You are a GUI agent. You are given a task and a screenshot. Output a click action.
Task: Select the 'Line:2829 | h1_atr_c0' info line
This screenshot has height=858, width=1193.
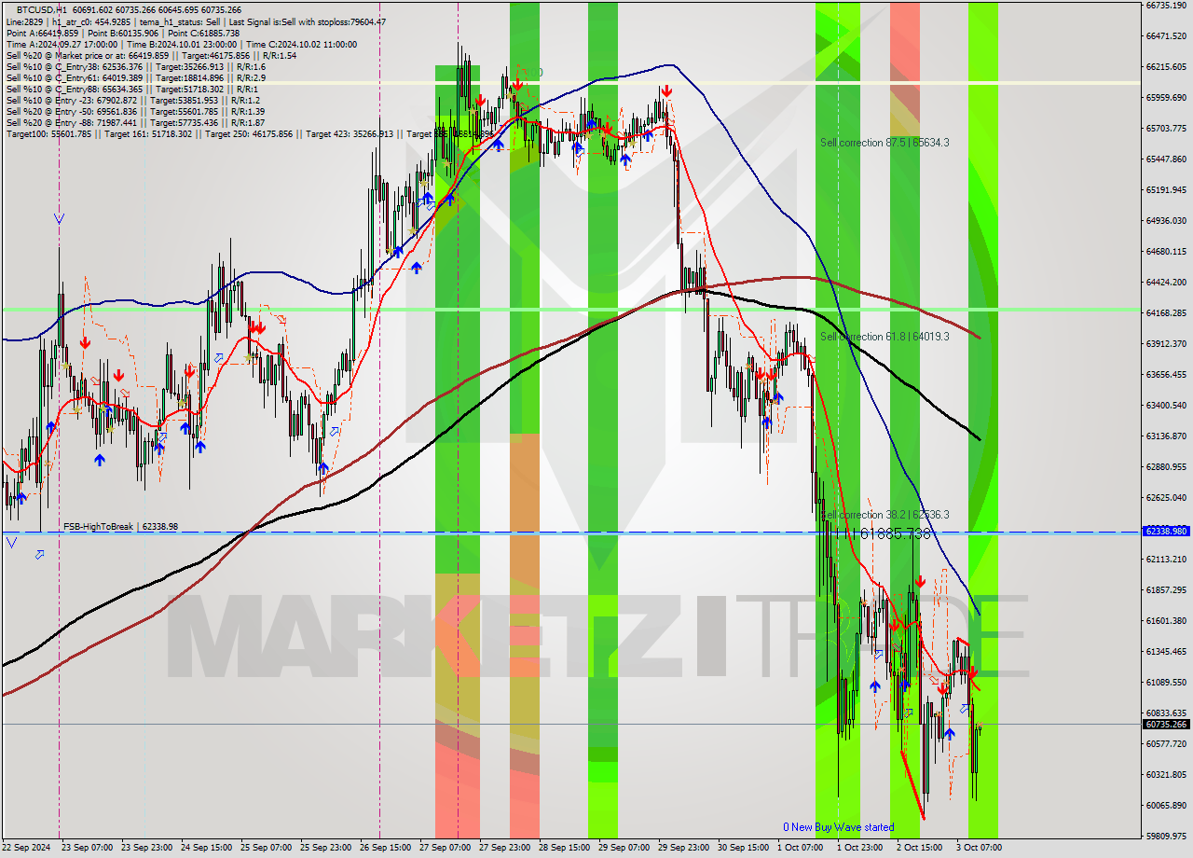196,21
